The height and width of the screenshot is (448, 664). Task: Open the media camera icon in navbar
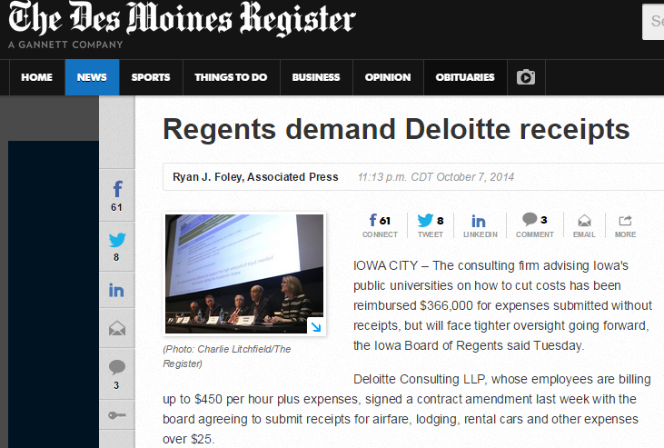[526, 77]
